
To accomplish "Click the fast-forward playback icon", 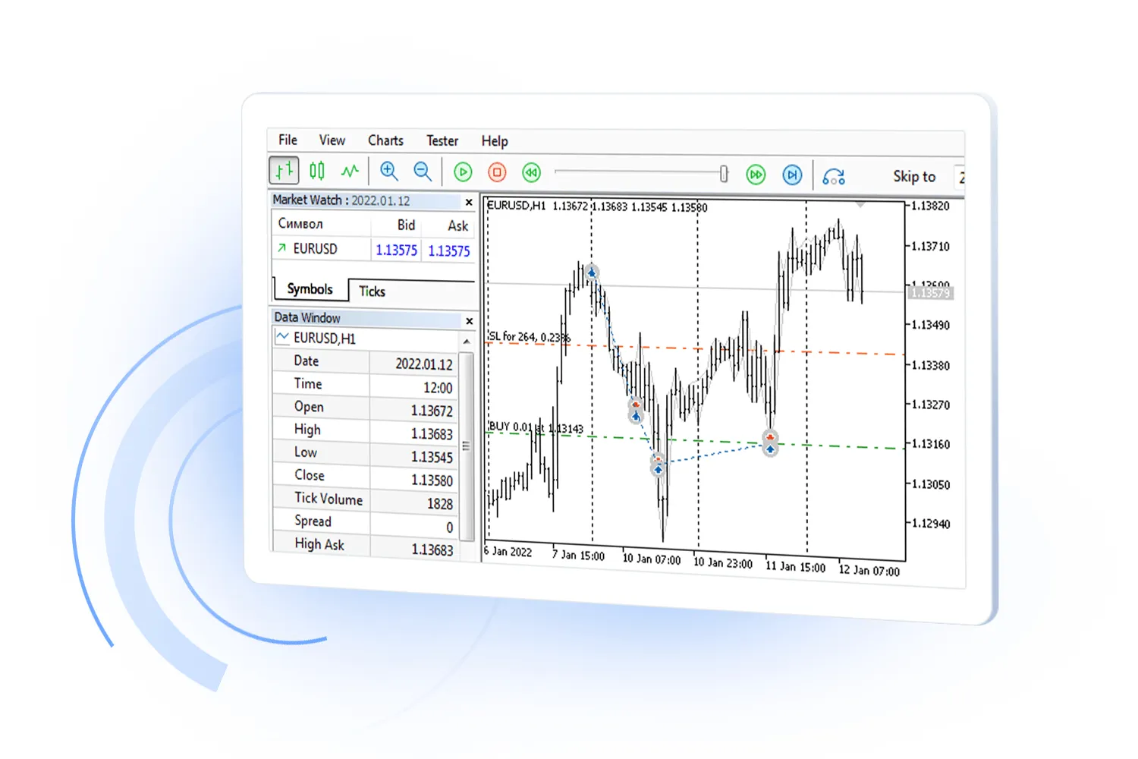I will pyautogui.click(x=756, y=175).
